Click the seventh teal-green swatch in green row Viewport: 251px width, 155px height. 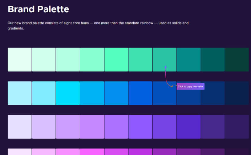pyautogui.click(x=164, y=59)
